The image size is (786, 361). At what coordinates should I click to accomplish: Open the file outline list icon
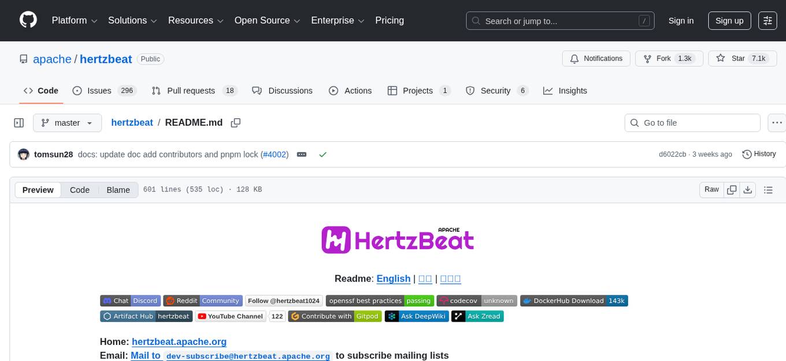[x=768, y=189]
